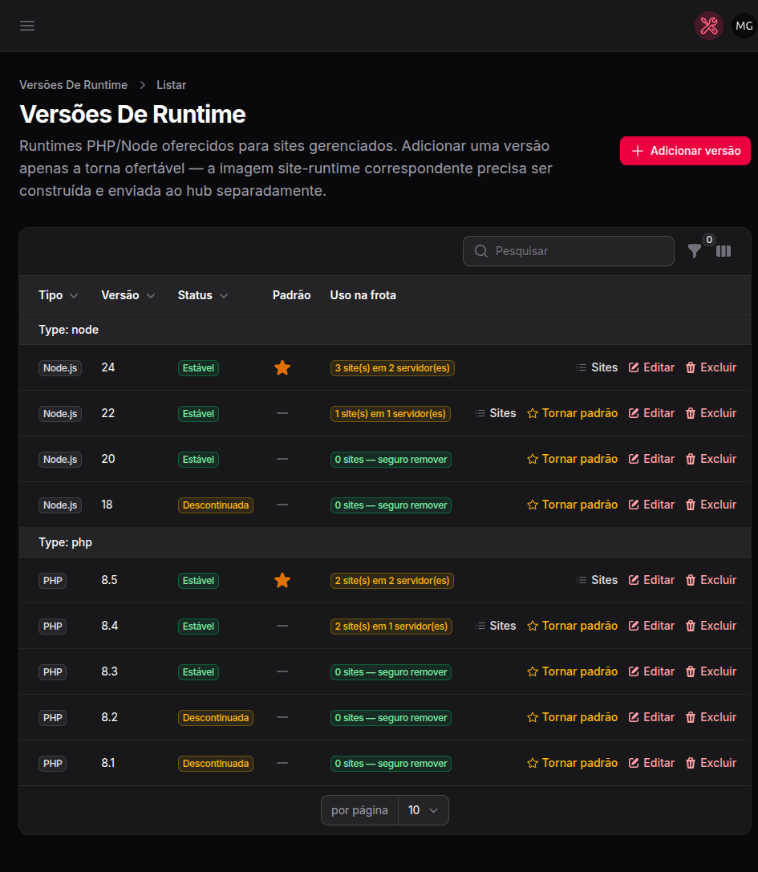Edit PHP 8.1 version
The height and width of the screenshot is (872, 758).
click(651, 762)
